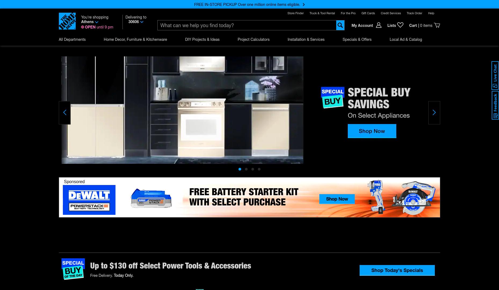Open DIY Projects & Ideas menu
This screenshot has height=290, width=499.
(x=202, y=39)
